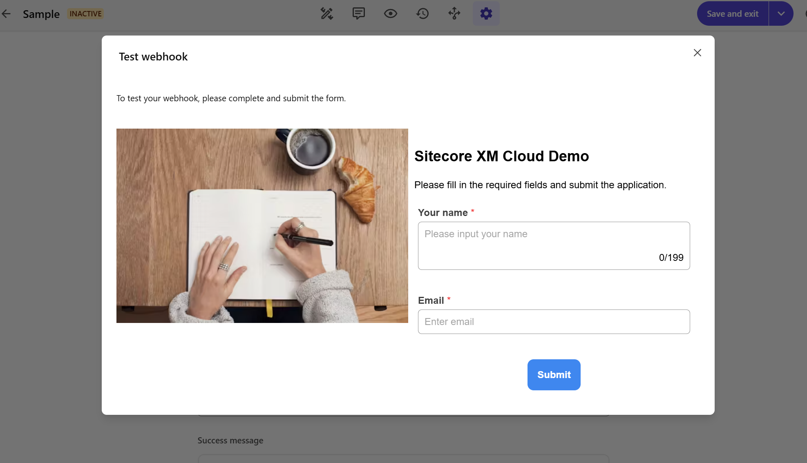Open the design wand and ruler tool
This screenshot has height=463, width=807.
coord(327,14)
